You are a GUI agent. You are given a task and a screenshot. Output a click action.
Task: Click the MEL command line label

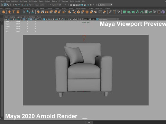click(89, 123)
